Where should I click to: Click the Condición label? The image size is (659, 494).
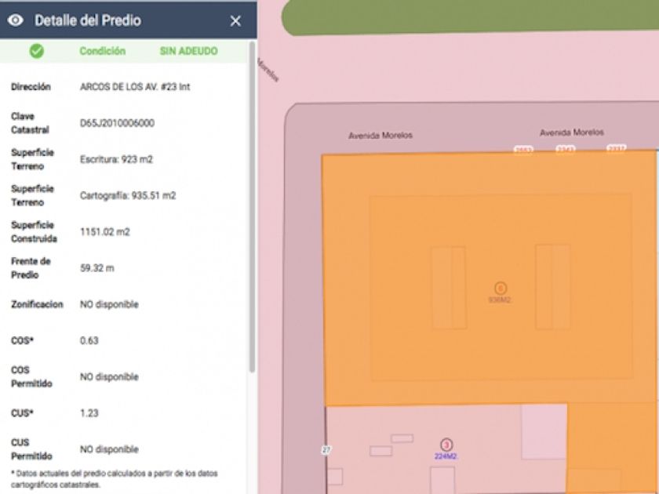(x=103, y=51)
